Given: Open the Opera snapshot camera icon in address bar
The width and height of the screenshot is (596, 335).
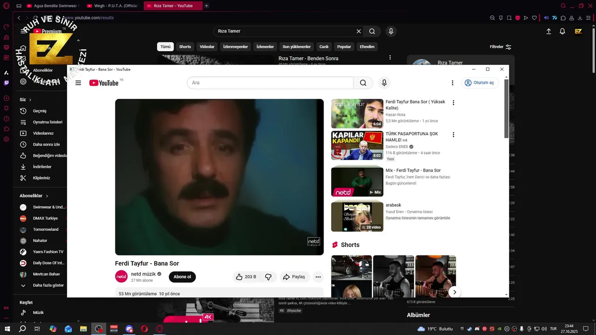Looking at the screenshot, I should point(509,18).
